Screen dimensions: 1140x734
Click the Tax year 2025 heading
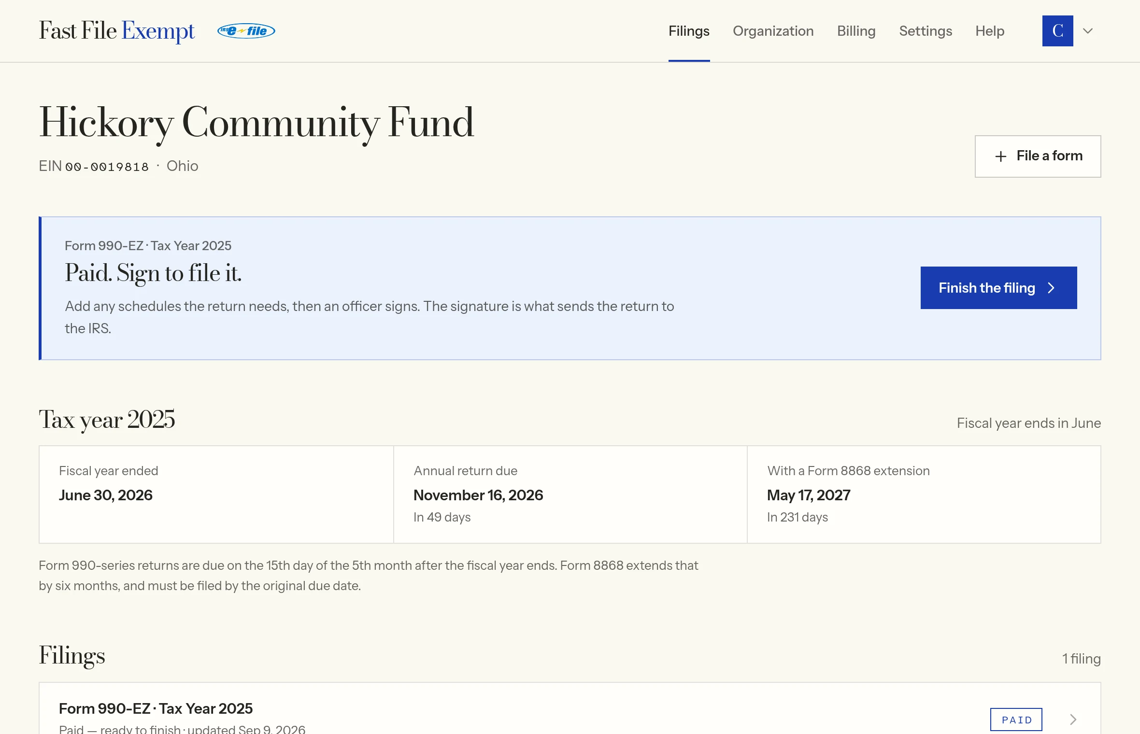(107, 420)
